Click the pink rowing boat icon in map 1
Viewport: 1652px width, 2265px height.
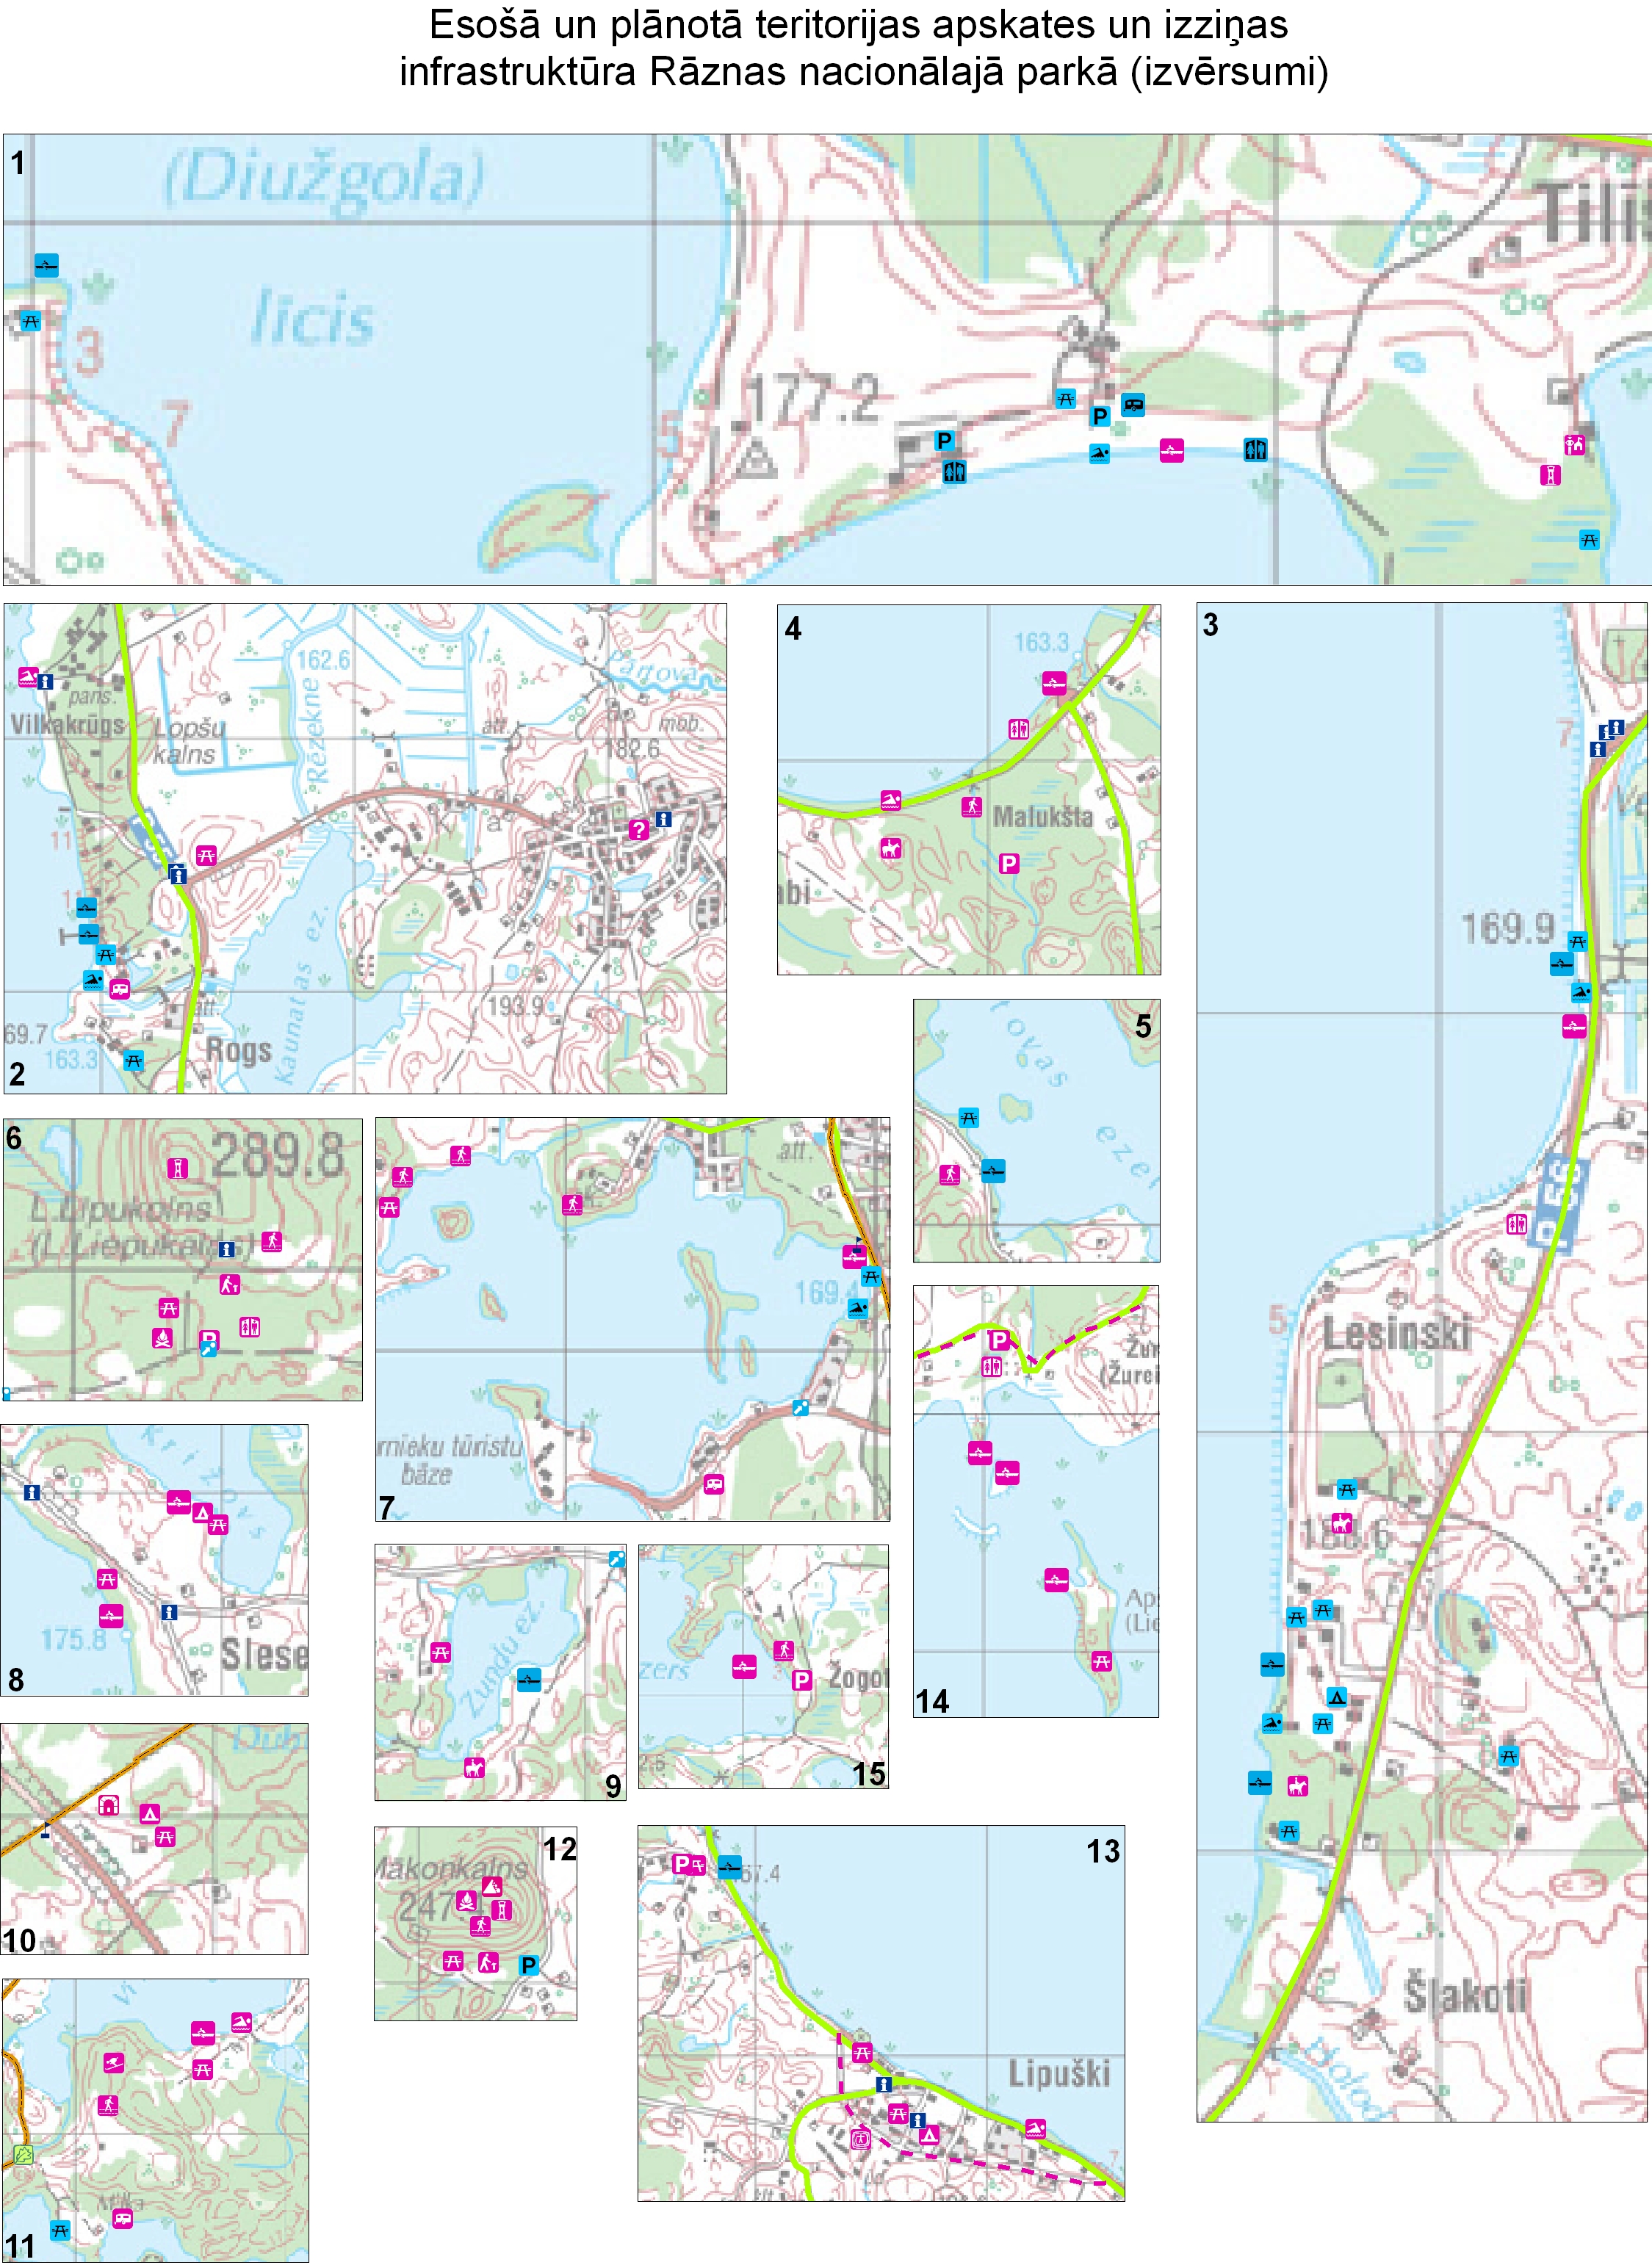click(x=1171, y=449)
